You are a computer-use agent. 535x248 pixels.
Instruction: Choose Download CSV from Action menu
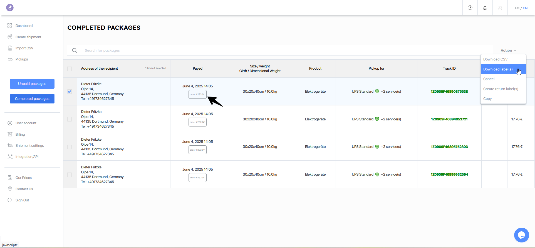pyautogui.click(x=503, y=59)
